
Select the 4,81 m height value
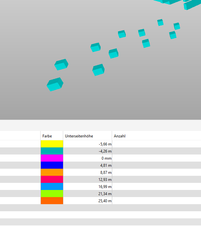click(x=106, y=165)
